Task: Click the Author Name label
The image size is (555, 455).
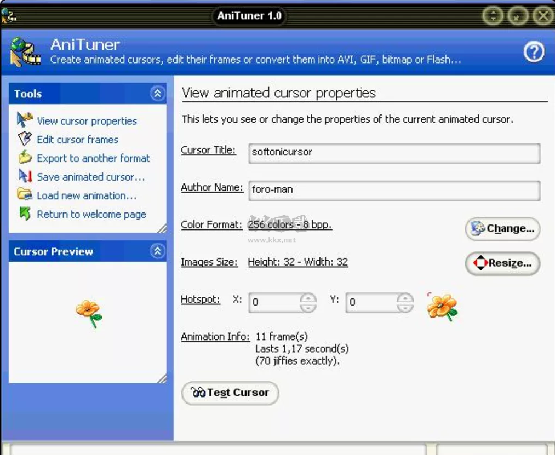Action: coord(212,187)
